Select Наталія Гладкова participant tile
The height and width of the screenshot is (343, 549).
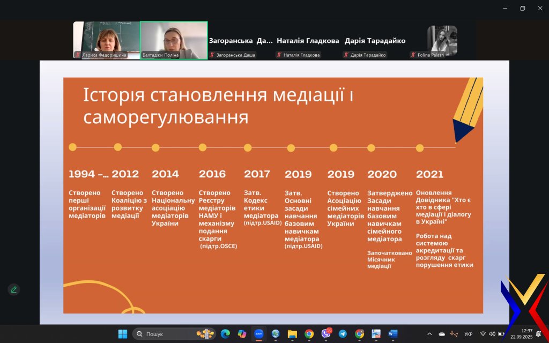[x=308, y=41]
